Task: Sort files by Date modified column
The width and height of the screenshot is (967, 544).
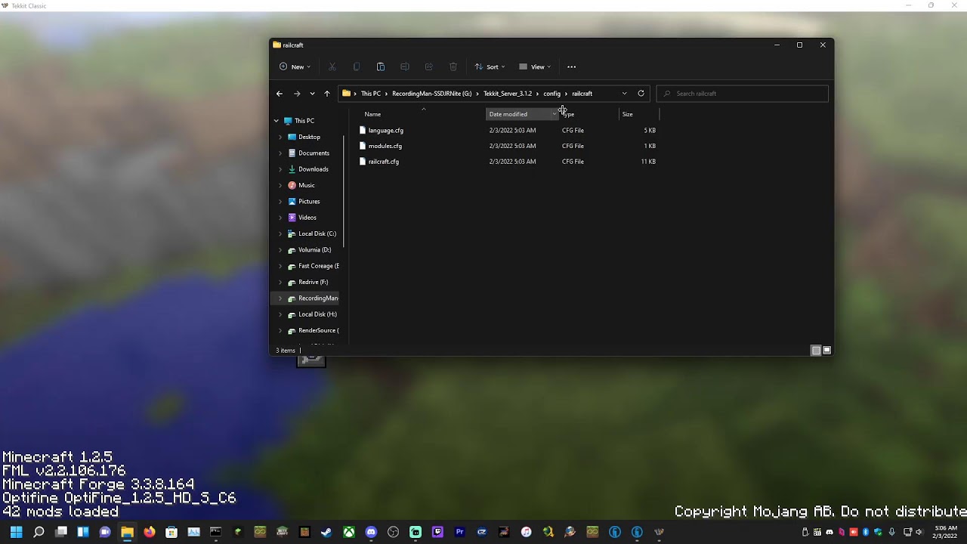Action: (508, 114)
